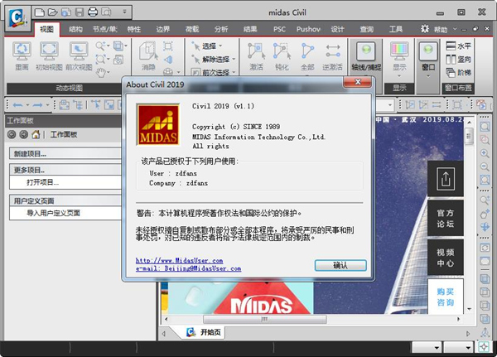
Task: Click the midas Civil application logo button
Action: (18, 18)
